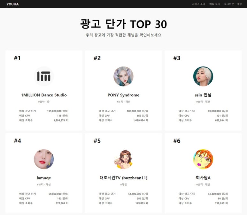
Task: Click 예상 조회수 label in ssin 씬님 card
Action: click(185, 120)
